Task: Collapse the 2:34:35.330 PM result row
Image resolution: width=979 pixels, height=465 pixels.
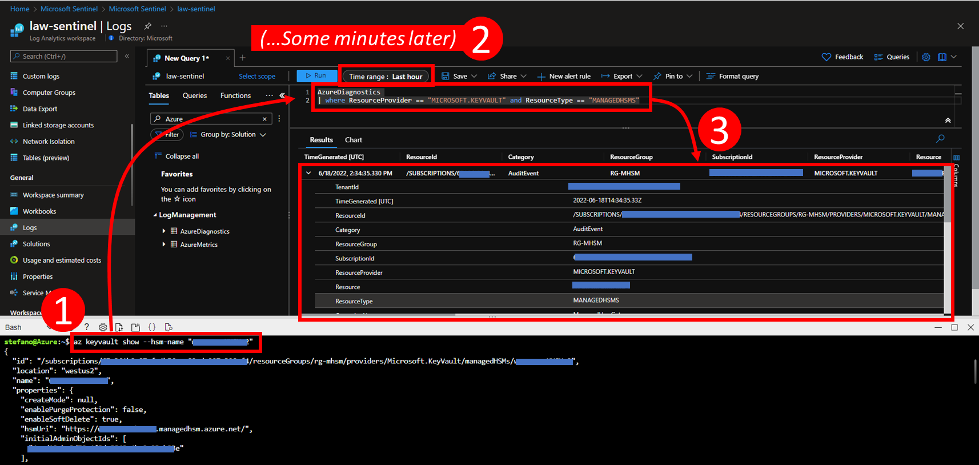Action: pos(308,173)
